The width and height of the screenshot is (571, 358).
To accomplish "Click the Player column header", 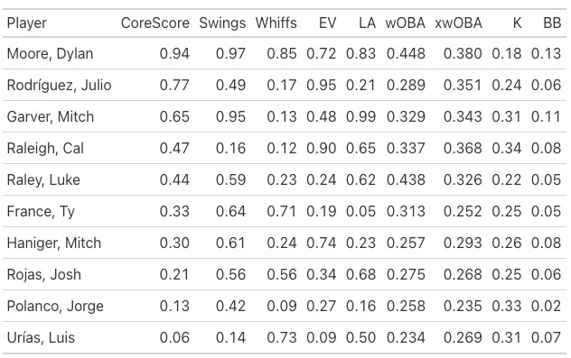I will click(27, 23).
